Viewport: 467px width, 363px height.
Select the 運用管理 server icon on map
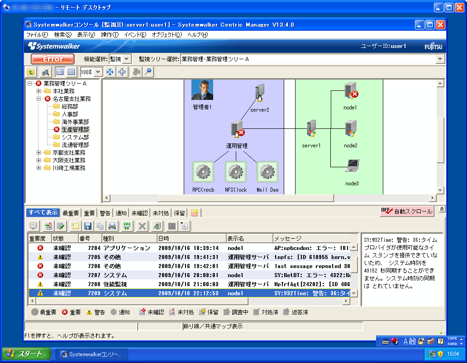[x=238, y=129]
